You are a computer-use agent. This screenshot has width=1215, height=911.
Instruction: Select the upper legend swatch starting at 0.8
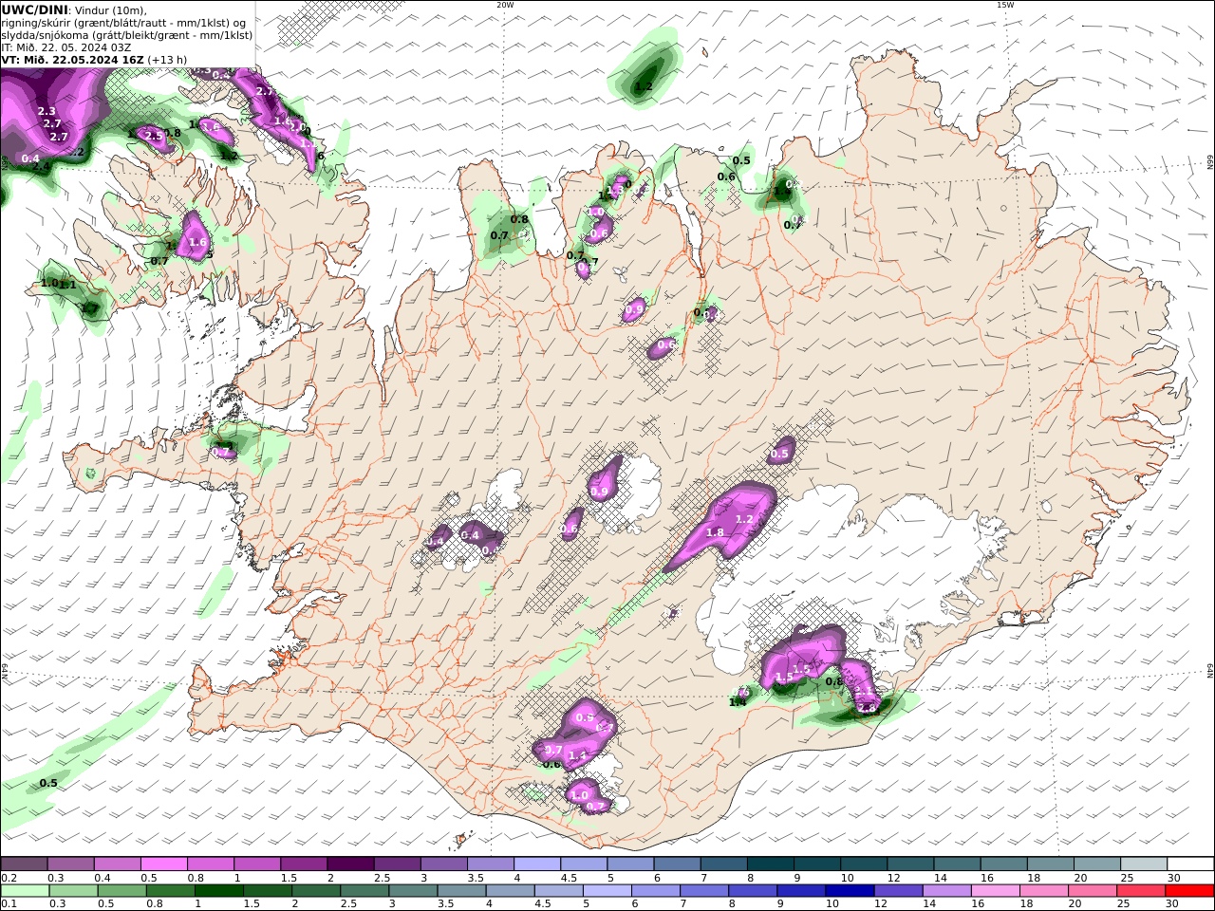(x=210, y=865)
